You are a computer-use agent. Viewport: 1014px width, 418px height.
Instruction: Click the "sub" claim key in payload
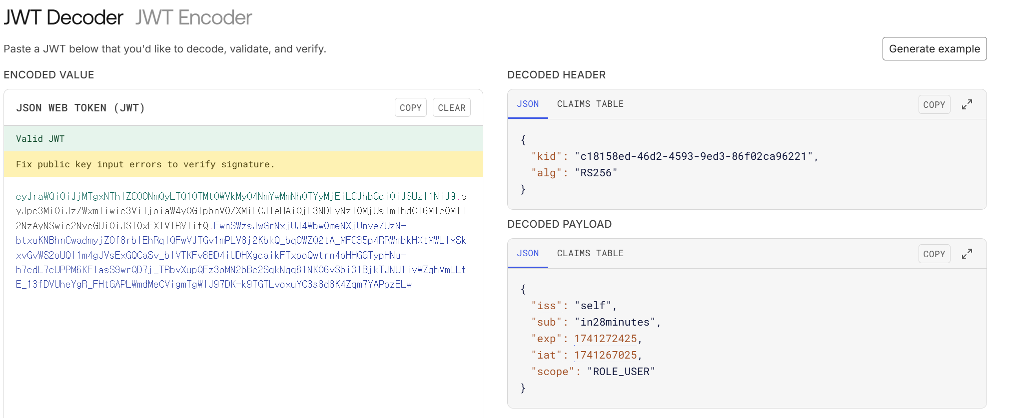[x=546, y=322]
